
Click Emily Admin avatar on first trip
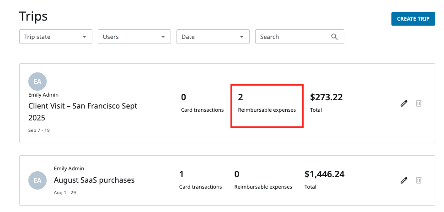pyautogui.click(x=37, y=82)
